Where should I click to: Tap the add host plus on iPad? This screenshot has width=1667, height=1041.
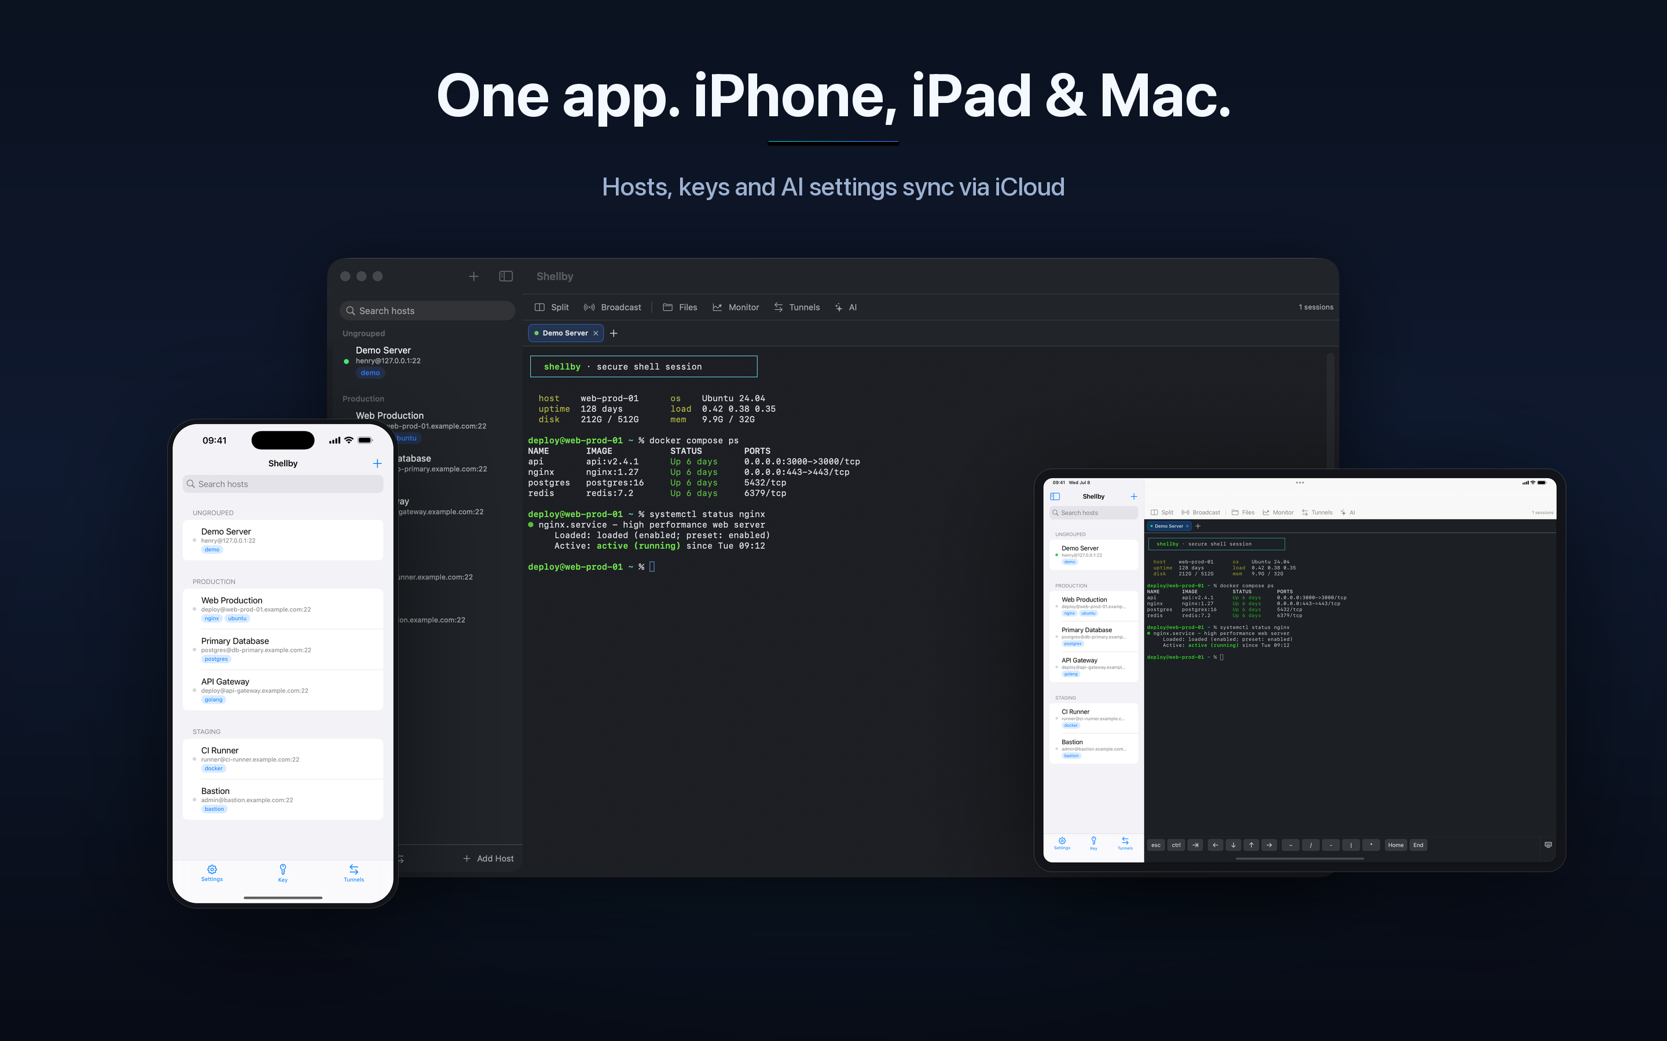tap(1133, 496)
